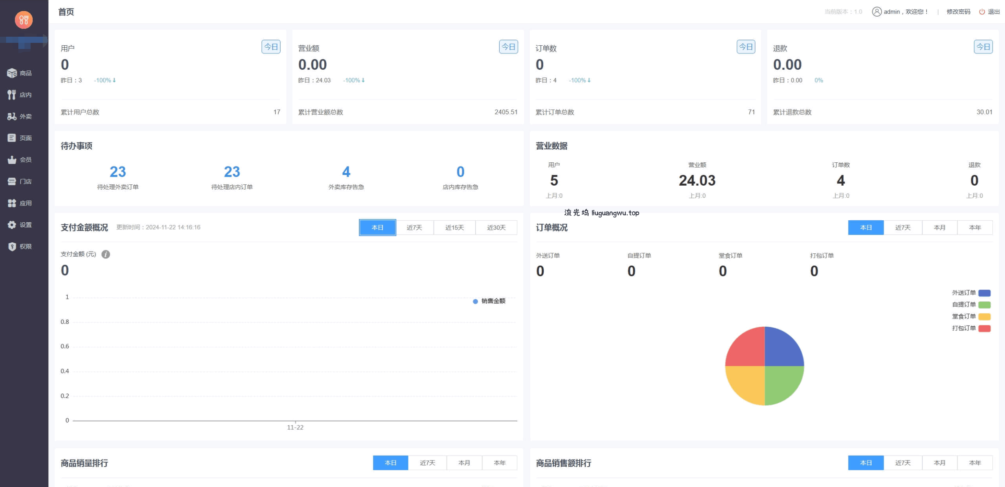Click the 退出 power icon

point(982,12)
